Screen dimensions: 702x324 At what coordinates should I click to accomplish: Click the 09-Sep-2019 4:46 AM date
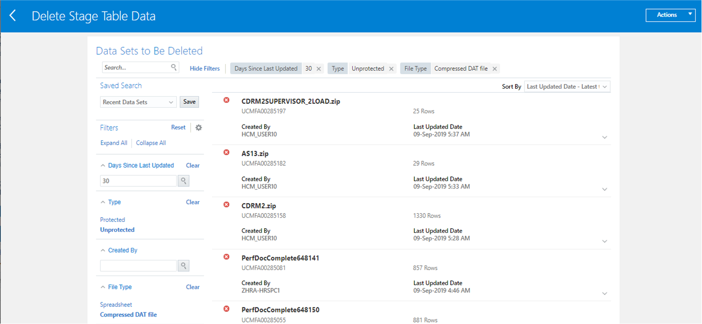click(442, 291)
